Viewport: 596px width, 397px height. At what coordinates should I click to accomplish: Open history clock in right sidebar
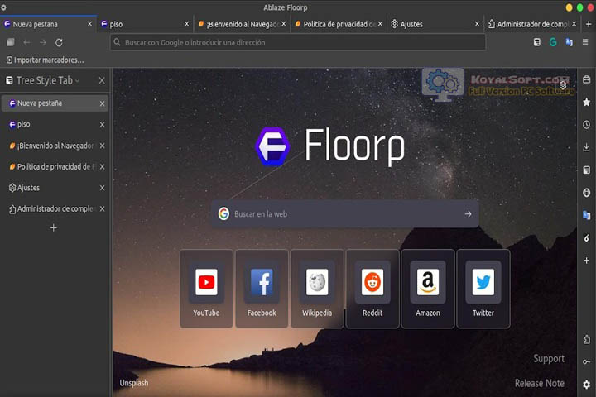pos(587,124)
